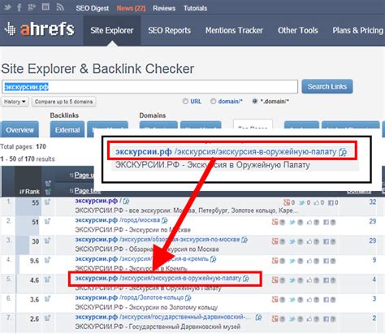Click the cart icon beside rank 2.6
The height and width of the screenshot is (334, 385).
point(48,319)
